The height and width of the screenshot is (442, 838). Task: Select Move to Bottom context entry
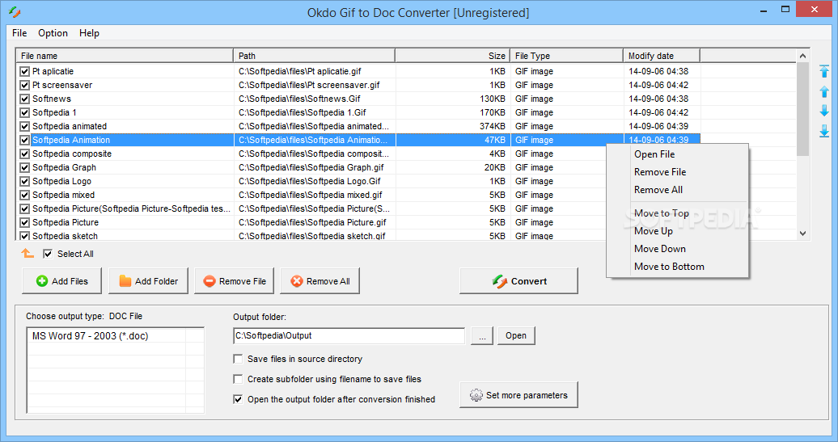pos(677,267)
